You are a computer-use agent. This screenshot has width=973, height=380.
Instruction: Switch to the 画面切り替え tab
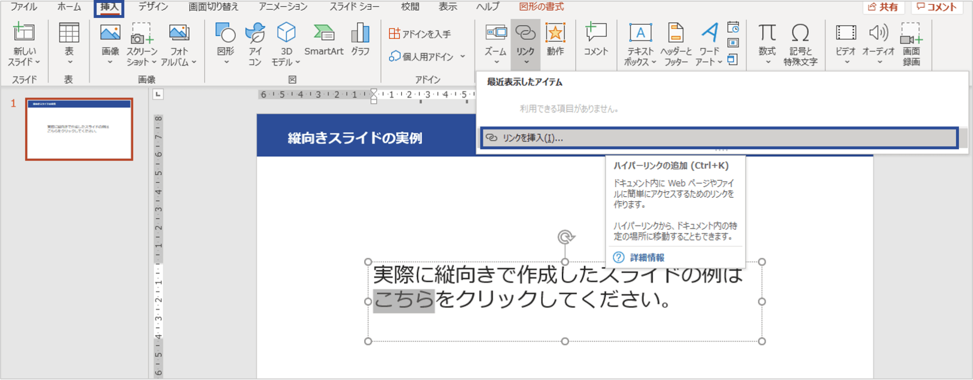click(214, 7)
